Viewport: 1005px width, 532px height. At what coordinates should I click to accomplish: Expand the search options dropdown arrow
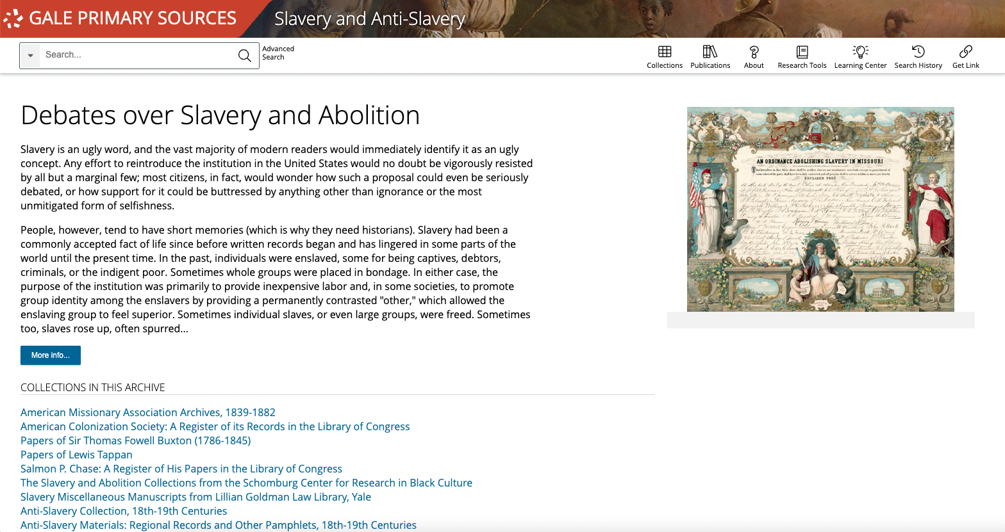[x=30, y=56]
